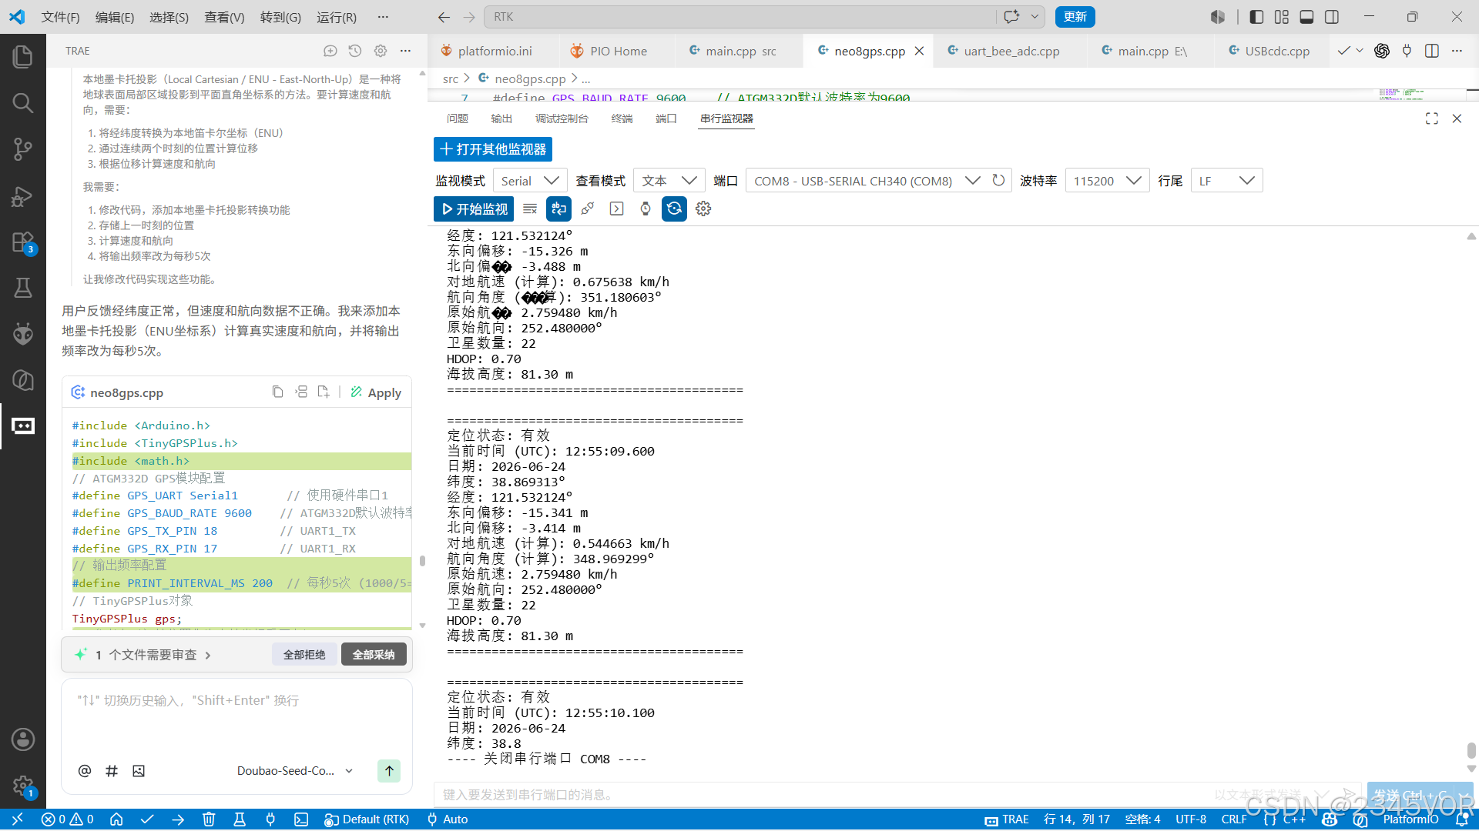Open the baud rate 115200 dropdown
1479x831 pixels.
point(1108,181)
